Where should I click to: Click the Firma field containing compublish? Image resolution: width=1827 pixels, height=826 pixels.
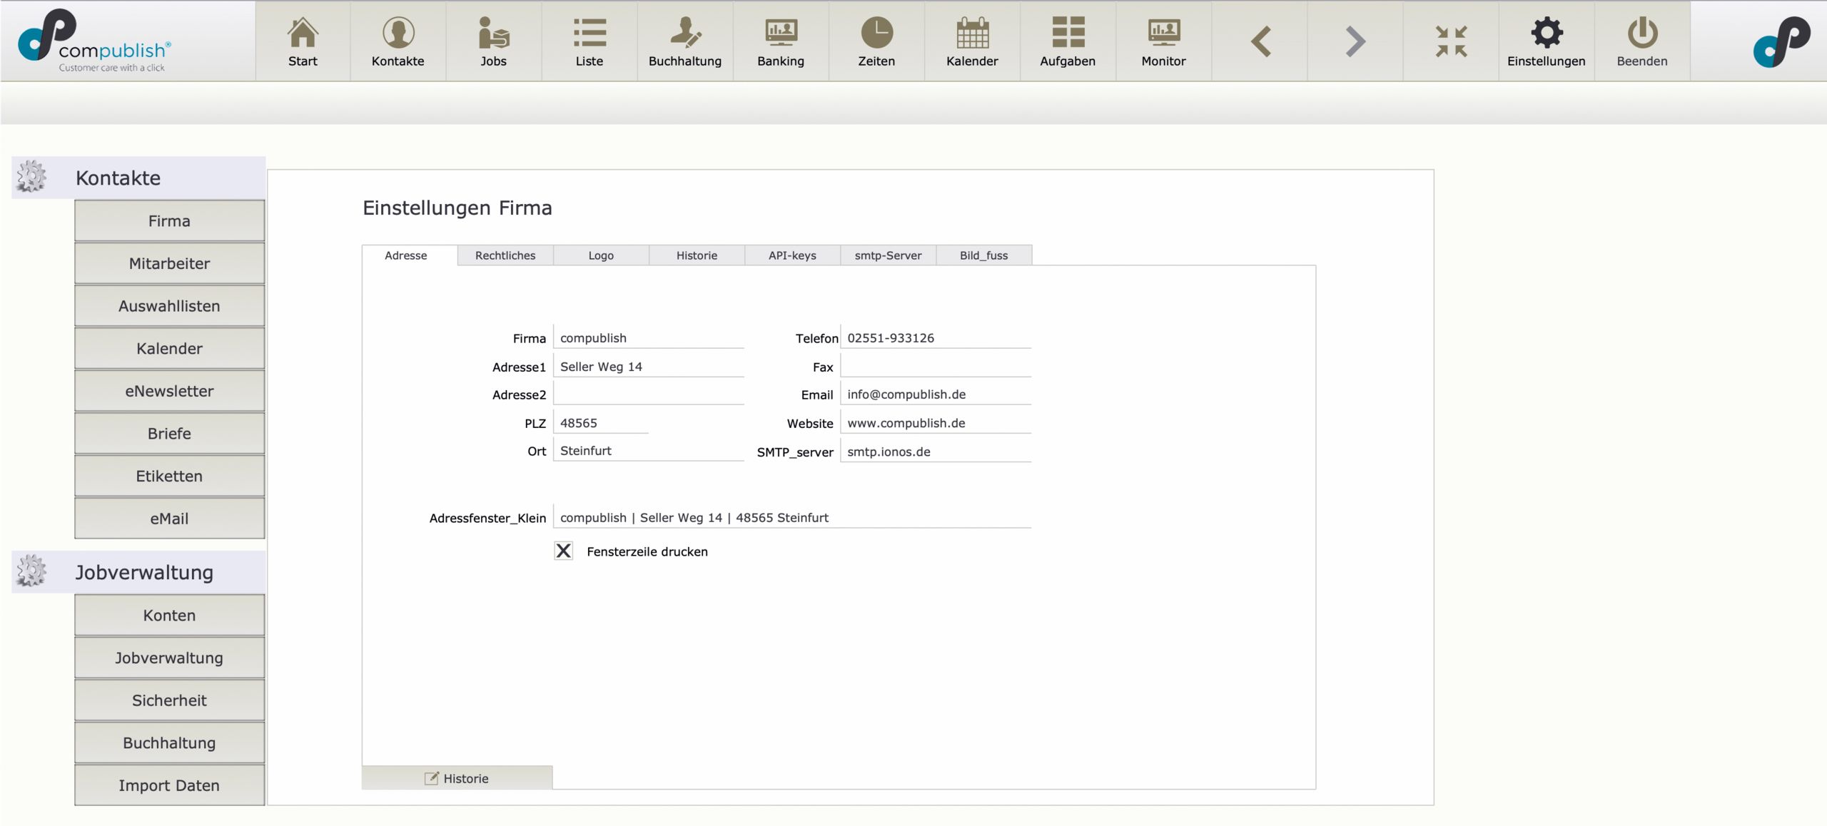tap(649, 337)
